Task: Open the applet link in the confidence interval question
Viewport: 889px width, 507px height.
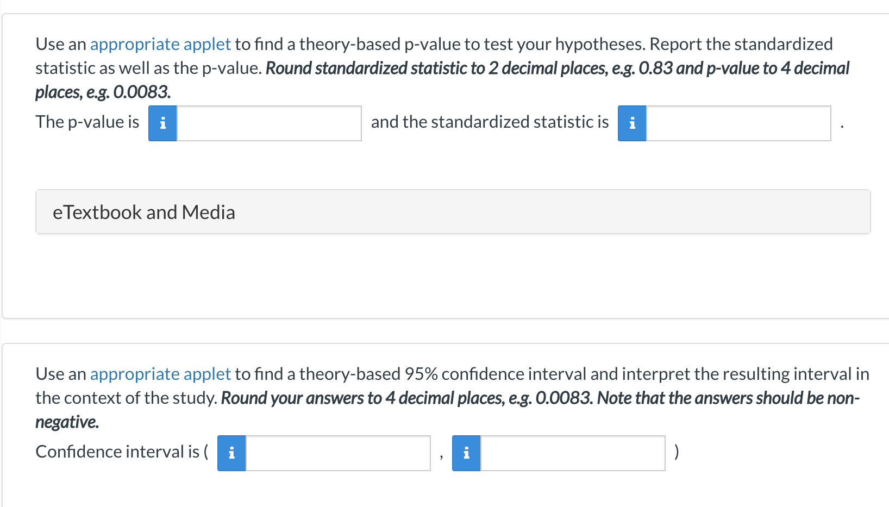Action: click(160, 374)
